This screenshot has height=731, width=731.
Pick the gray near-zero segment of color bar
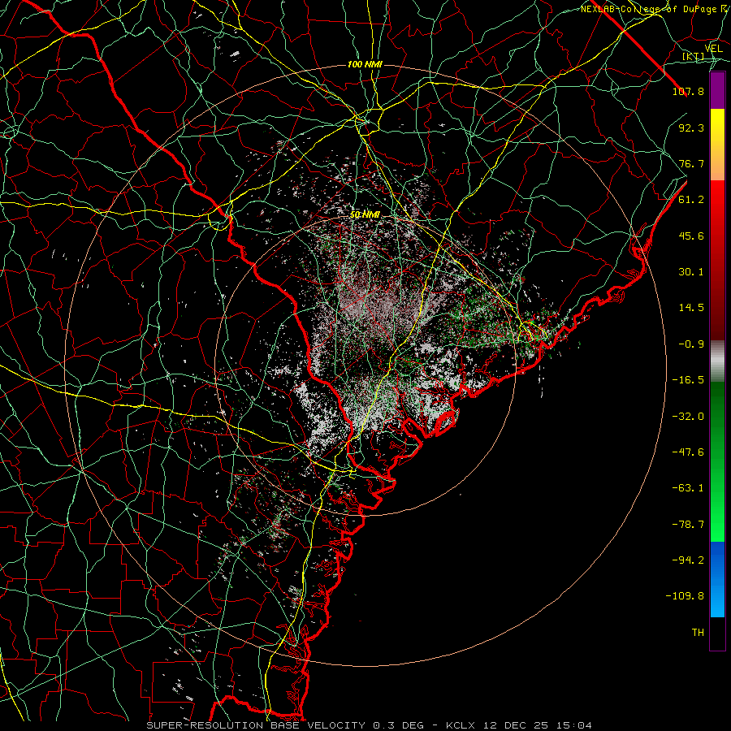click(717, 360)
